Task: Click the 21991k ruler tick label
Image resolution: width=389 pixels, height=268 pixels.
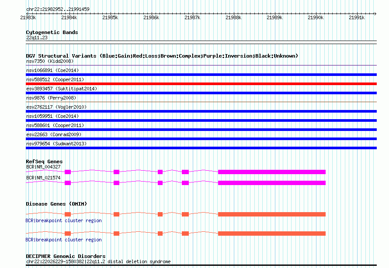Action: [x=357, y=17]
